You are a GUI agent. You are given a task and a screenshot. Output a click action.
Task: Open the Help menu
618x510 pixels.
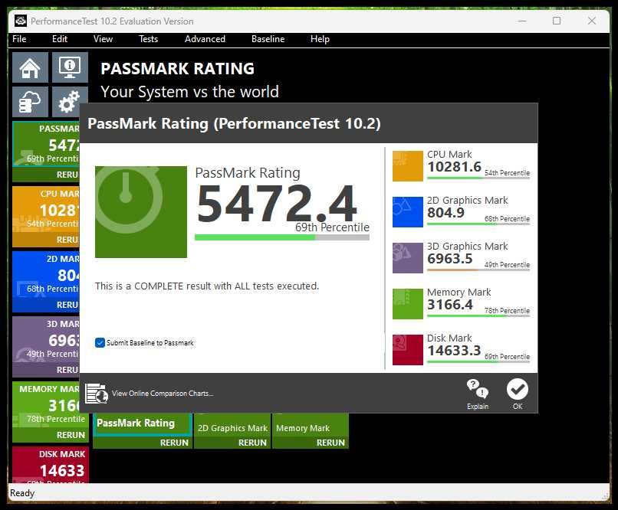[x=320, y=39]
